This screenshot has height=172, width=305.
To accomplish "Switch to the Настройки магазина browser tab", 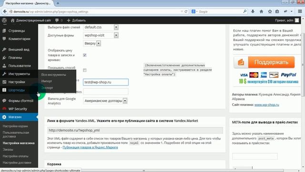I will tap(28, 3).
